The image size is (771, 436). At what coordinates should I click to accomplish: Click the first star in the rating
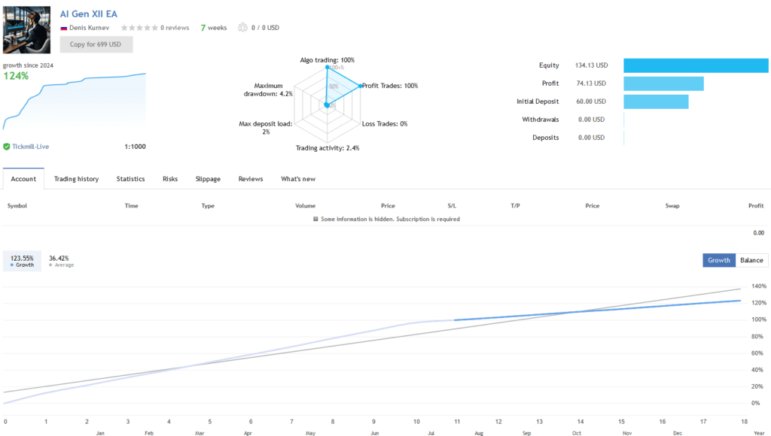[126, 27]
